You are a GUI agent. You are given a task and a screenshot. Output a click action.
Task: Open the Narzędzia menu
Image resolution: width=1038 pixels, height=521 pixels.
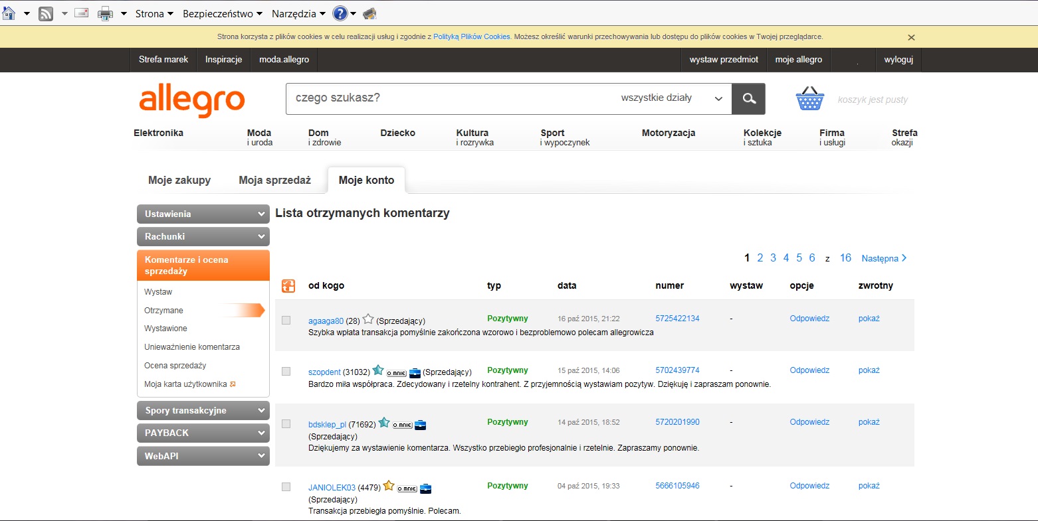coord(298,13)
